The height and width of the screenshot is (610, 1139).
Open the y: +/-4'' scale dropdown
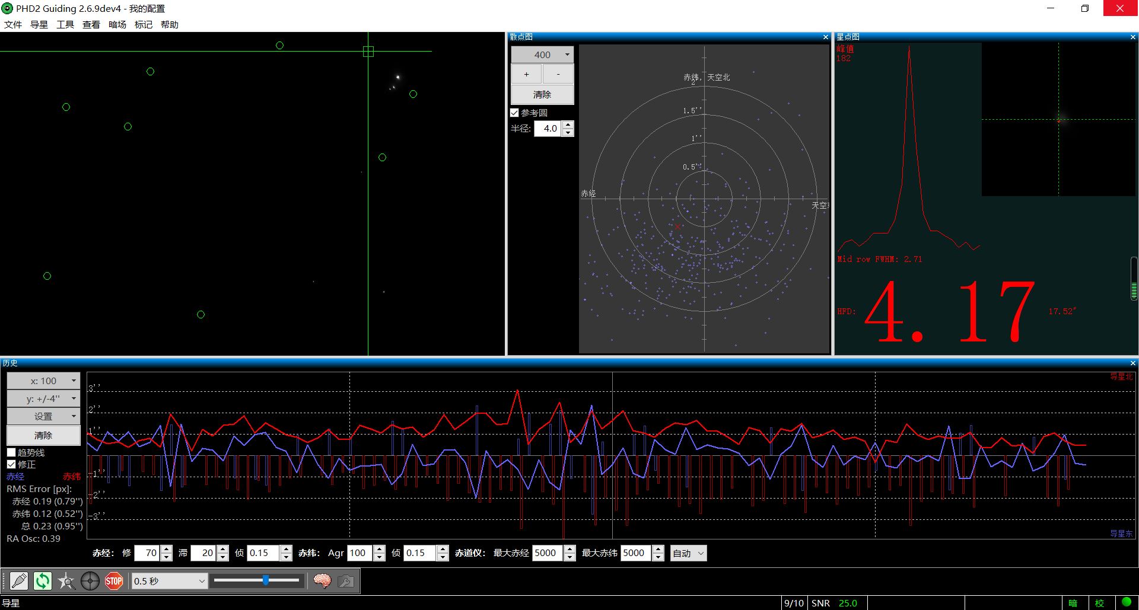(43, 399)
